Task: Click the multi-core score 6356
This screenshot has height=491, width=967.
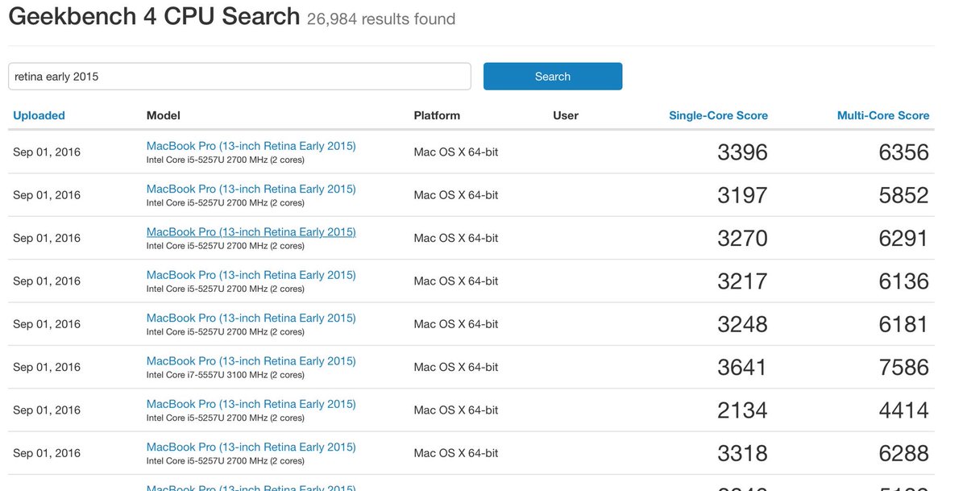Action: click(x=904, y=152)
